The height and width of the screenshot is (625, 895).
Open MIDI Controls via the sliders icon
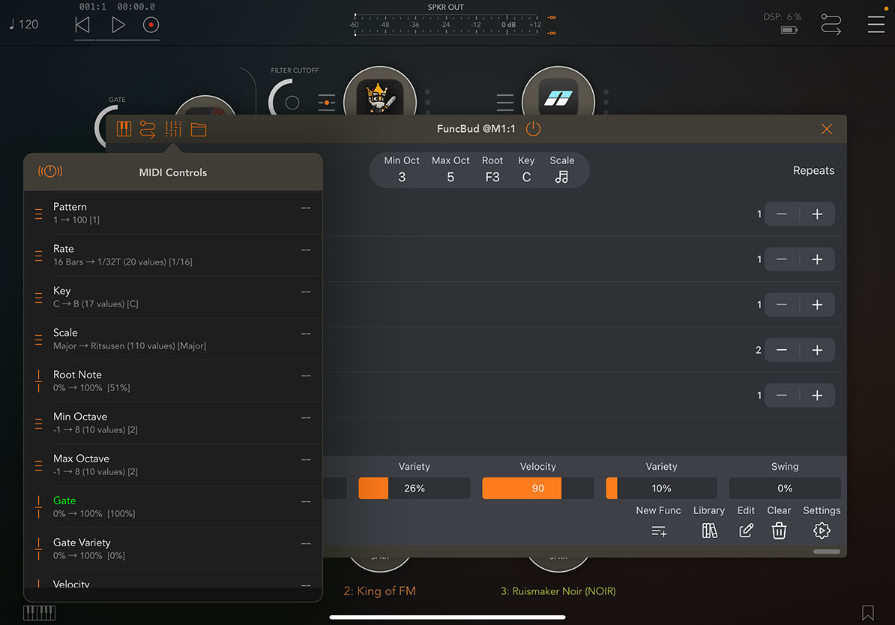pos(173,128)
